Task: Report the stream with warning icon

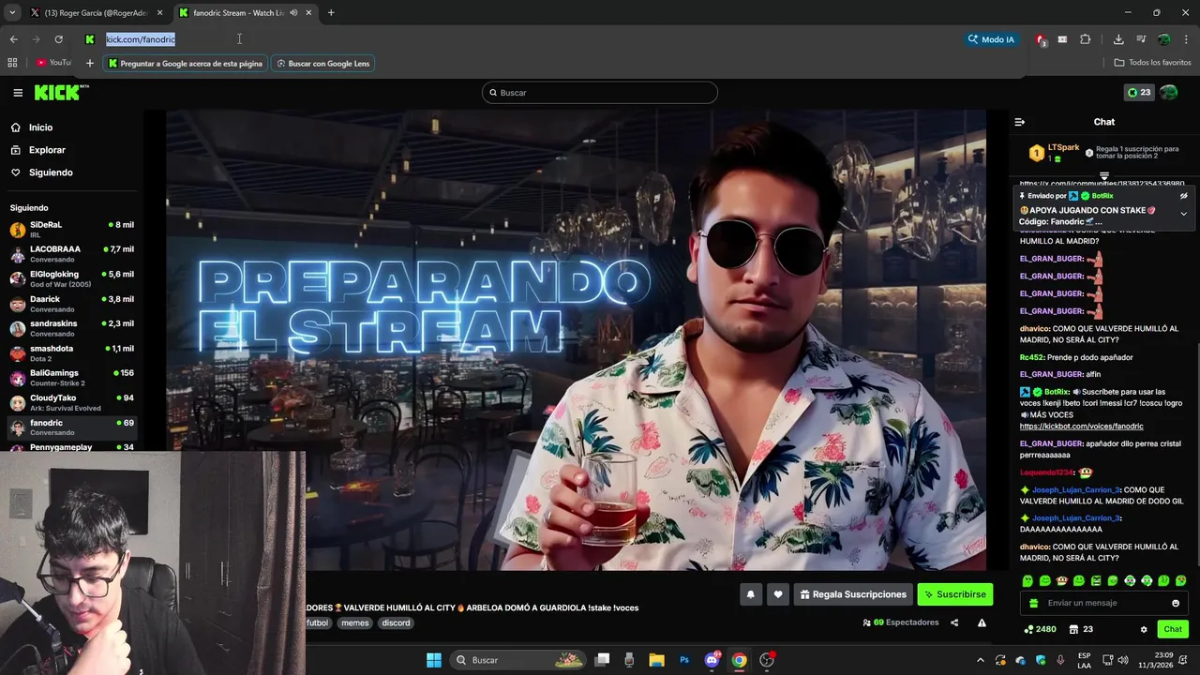Action: point(982,622)
